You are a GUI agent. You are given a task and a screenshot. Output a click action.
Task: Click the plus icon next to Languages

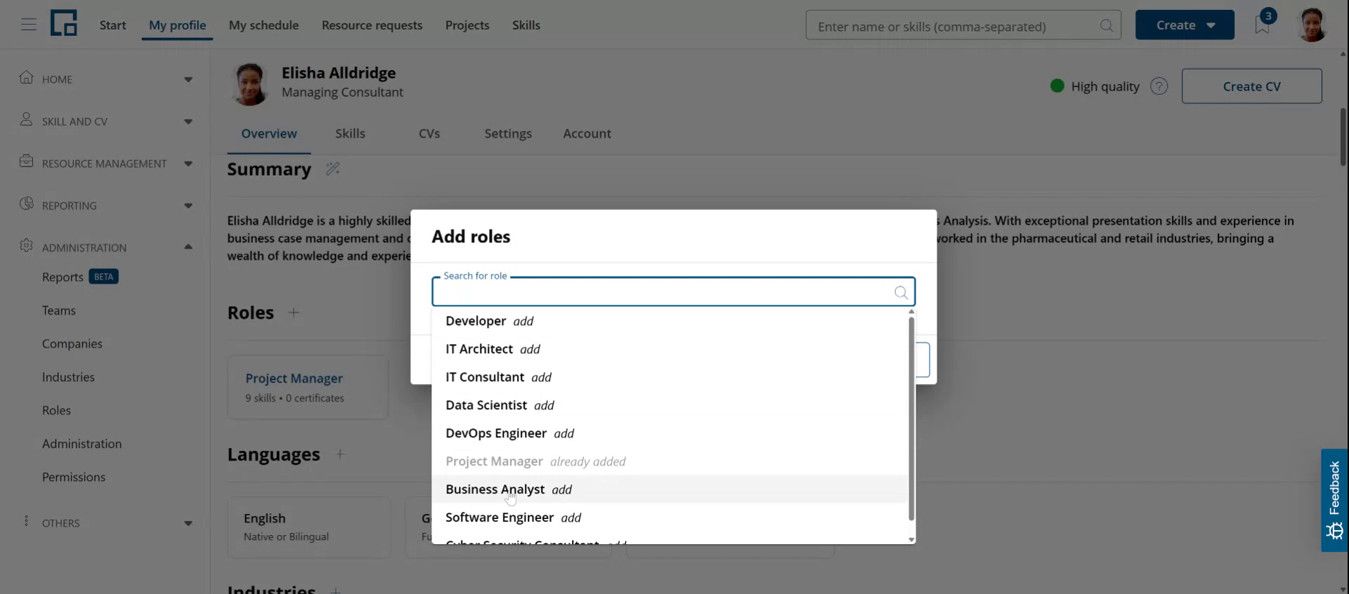pos(339,454)
